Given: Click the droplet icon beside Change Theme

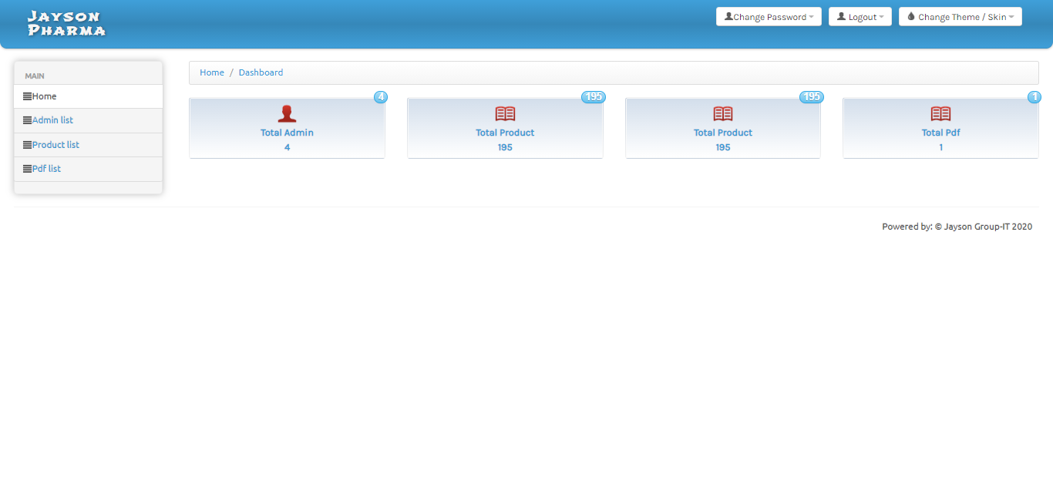Looking at the screenshot, I should coord(911,16).
